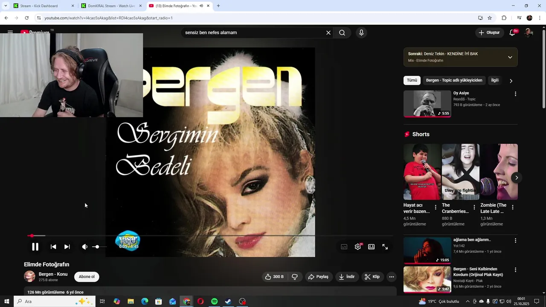Open the Hayat acı verir bazen Short

pyautogui.click(x=422, y=171)
